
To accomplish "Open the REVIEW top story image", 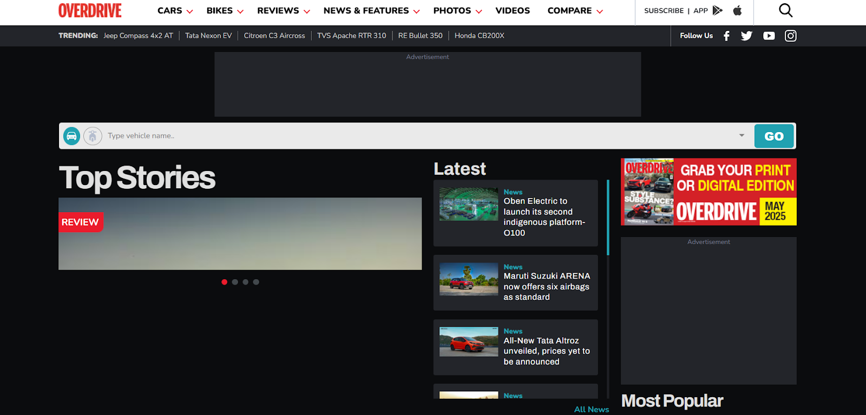I will (x=240, y=234).
